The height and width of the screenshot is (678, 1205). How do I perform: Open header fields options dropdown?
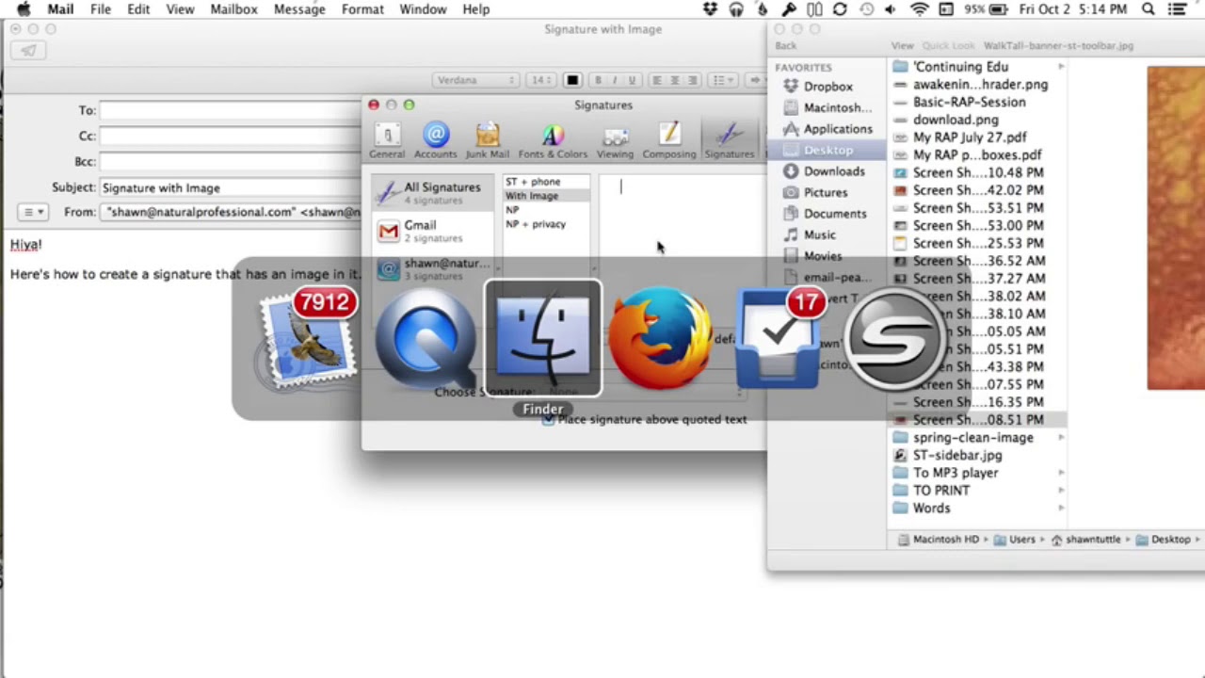34,212
